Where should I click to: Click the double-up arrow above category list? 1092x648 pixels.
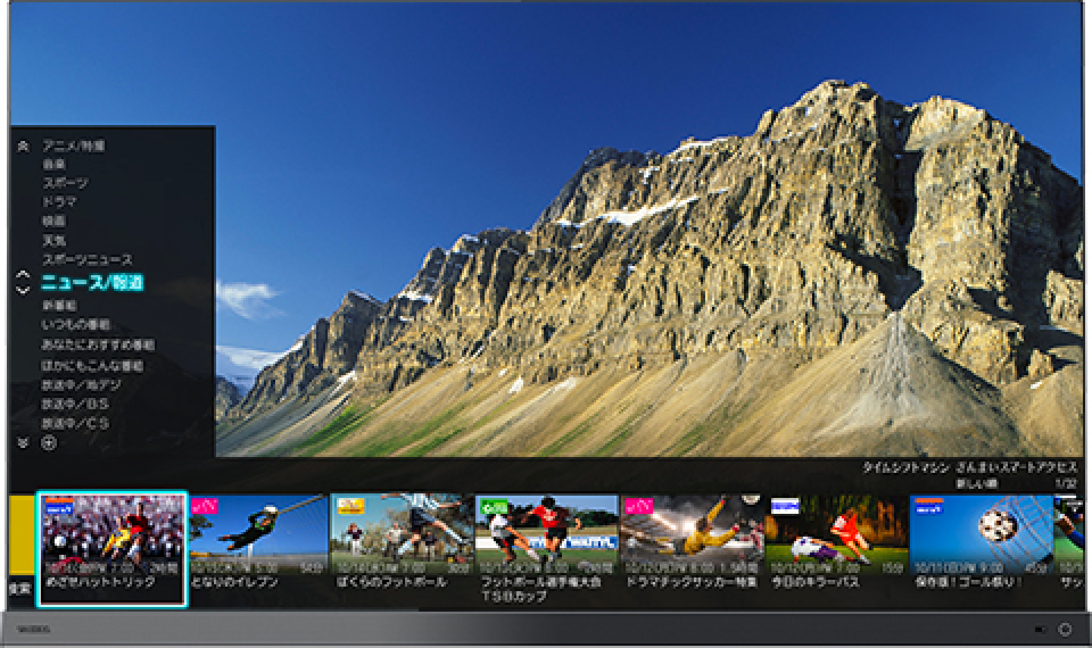(x=23, y=147)
